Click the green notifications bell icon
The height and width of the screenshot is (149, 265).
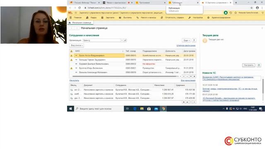click(226, 13)
